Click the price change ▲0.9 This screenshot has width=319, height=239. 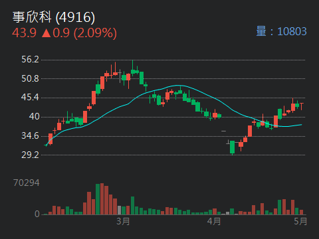click(56, 33)
